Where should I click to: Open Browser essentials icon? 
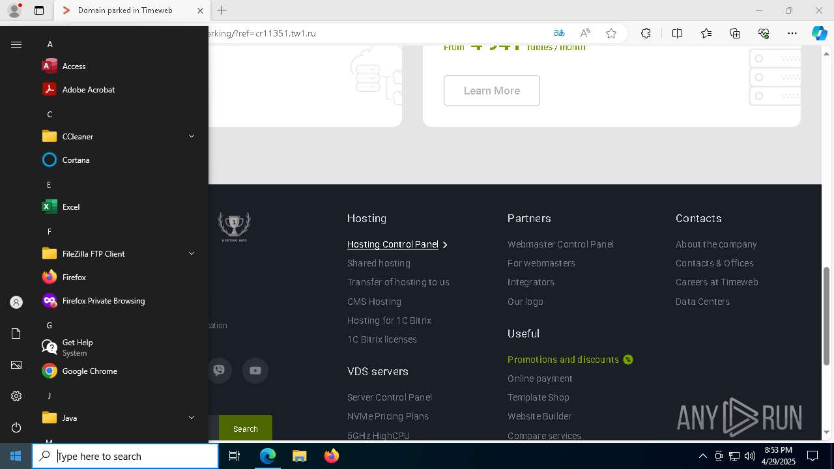pos(764,33)
